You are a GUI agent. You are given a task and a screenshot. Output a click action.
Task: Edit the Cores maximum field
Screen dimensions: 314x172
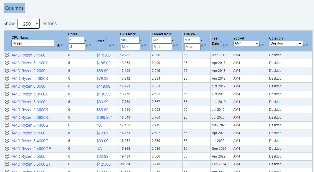77,47
